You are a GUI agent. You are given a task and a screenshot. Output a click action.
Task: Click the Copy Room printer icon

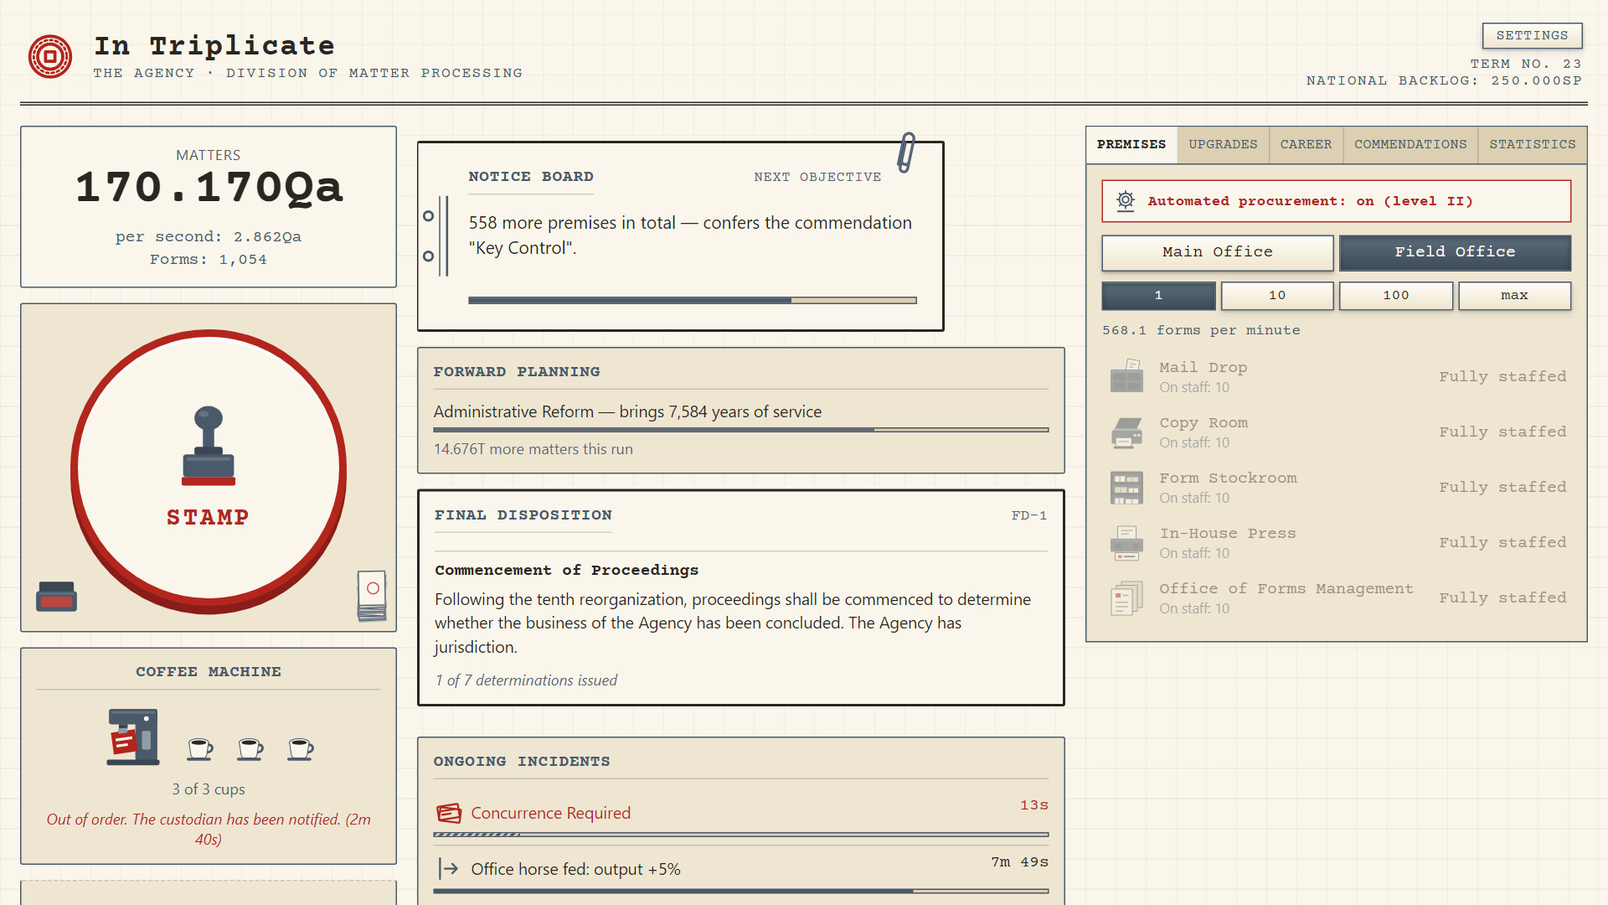[x=1126, y=432]
